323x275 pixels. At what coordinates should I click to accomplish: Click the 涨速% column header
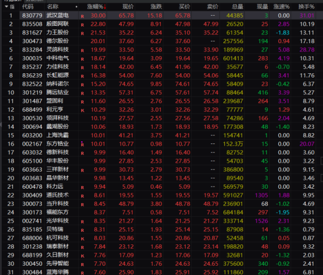click(x=281, y=7)
